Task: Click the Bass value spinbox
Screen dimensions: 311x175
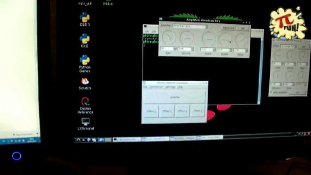Action: tap(241, 51)
